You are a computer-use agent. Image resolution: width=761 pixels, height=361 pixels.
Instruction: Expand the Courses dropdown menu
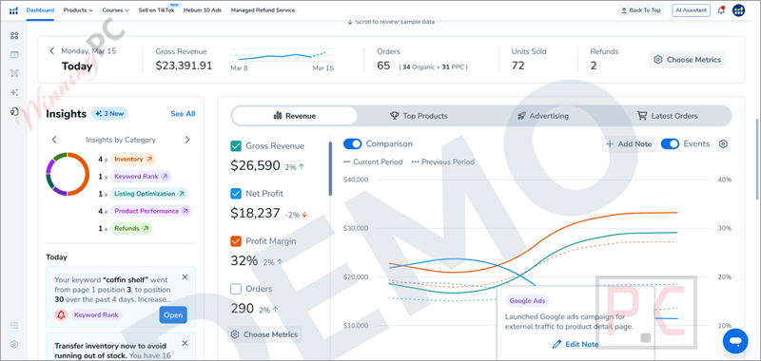115,10
